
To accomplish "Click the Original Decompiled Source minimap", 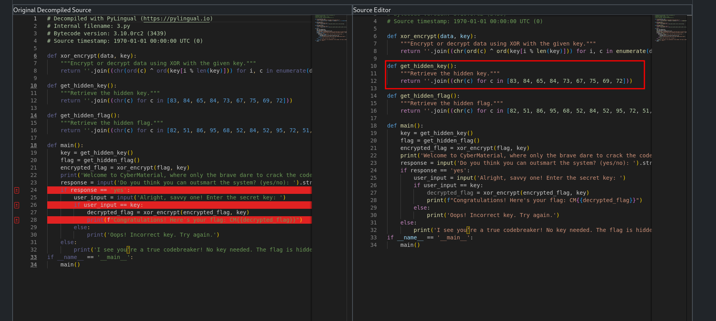I will pos(330,27).
